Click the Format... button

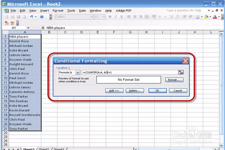(174, 80)
